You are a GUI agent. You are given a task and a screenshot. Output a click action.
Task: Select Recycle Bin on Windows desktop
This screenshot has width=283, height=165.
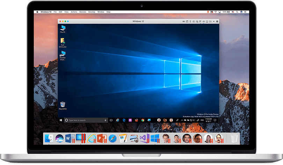coord(63,106)
